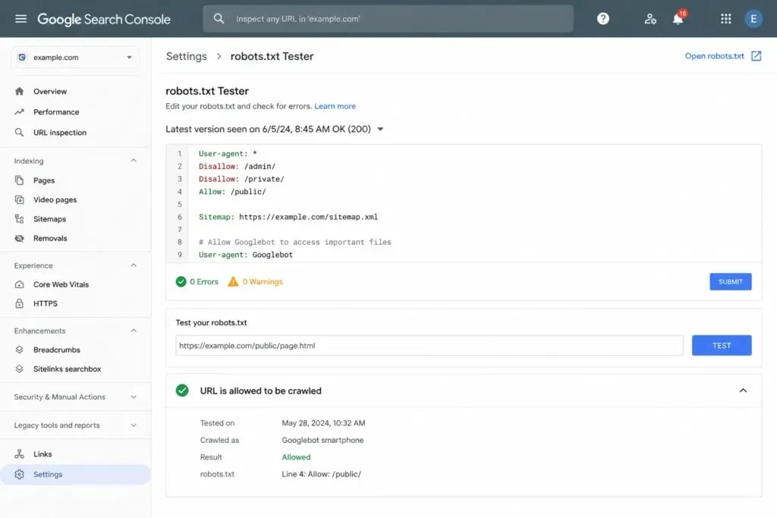Screen dimensions: 777x518
Task: Click the Sitemaps tree icon
Action: click(x=19, y=219)
